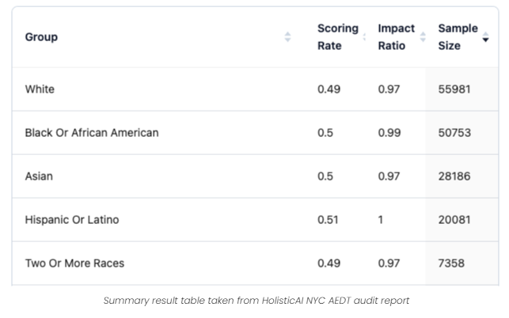Select the Impact Ratio column header
This screenshot has width=509, height=318.
click(396, 37)
